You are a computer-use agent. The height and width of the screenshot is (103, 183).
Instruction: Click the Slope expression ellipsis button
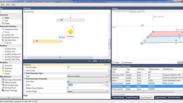click(x=107, y=85)
